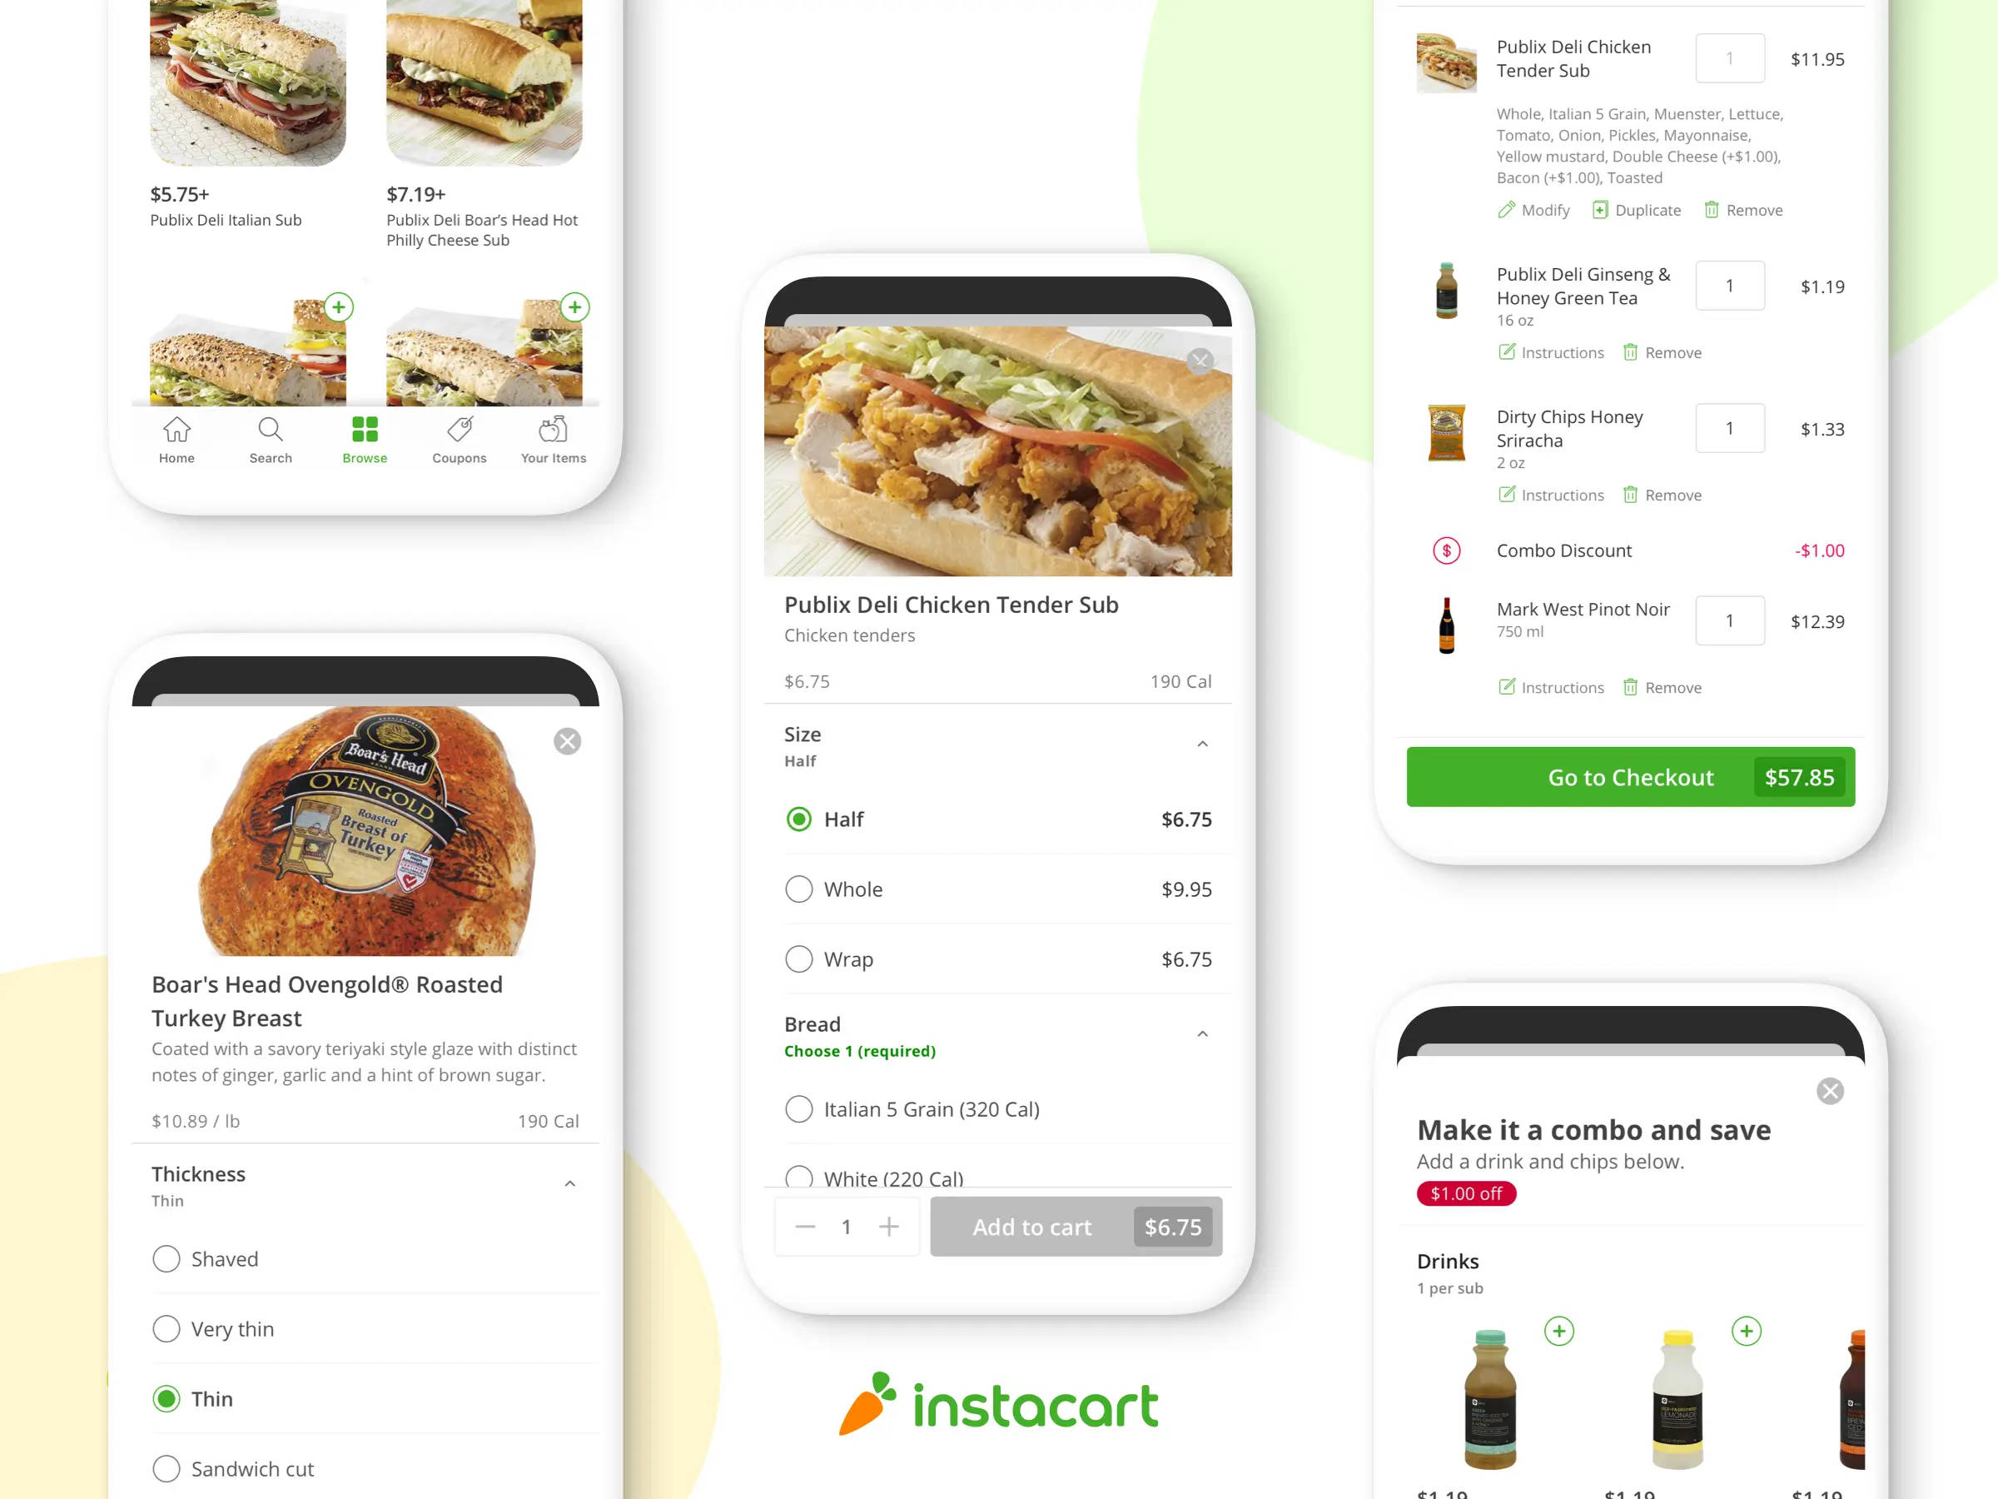
Task: Open the Coupons tab
Action: [458, 441]
